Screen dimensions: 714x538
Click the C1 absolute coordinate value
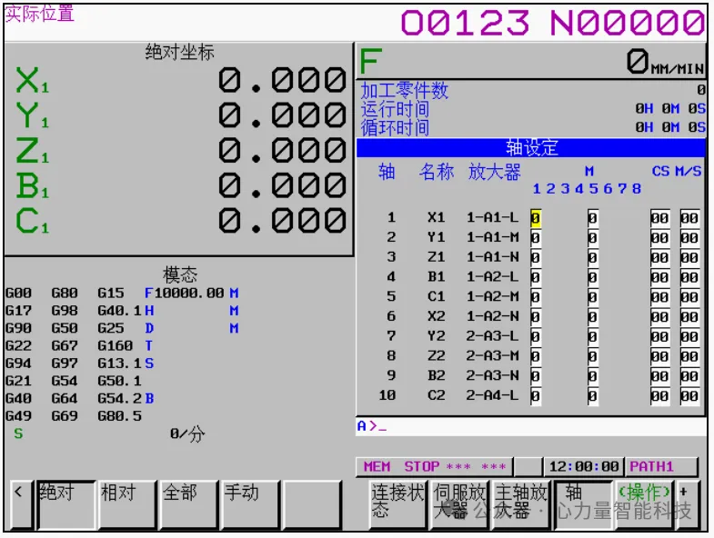pyautogui.click(x=282, y=221)
